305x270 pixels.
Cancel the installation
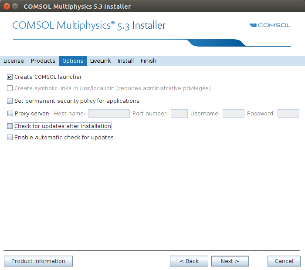pyautogui.click(x=284, y=261)
